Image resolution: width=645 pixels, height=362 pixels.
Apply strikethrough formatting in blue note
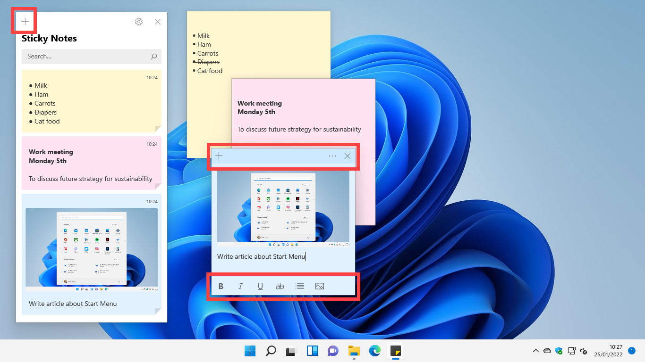(280, 286)
